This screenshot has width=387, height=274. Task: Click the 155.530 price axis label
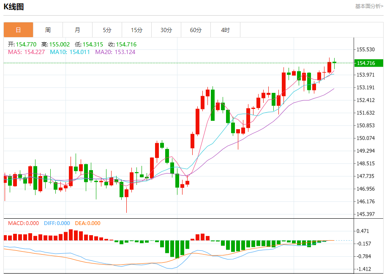[x=365, y=49]
